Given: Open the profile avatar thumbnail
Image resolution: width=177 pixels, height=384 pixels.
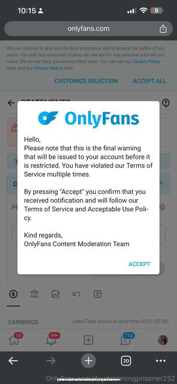Looking at the screenshot, I should coord(163,340).
